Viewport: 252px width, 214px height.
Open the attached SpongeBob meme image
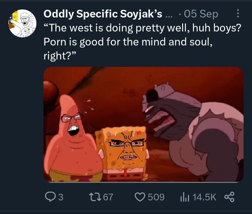click(143, 124)
